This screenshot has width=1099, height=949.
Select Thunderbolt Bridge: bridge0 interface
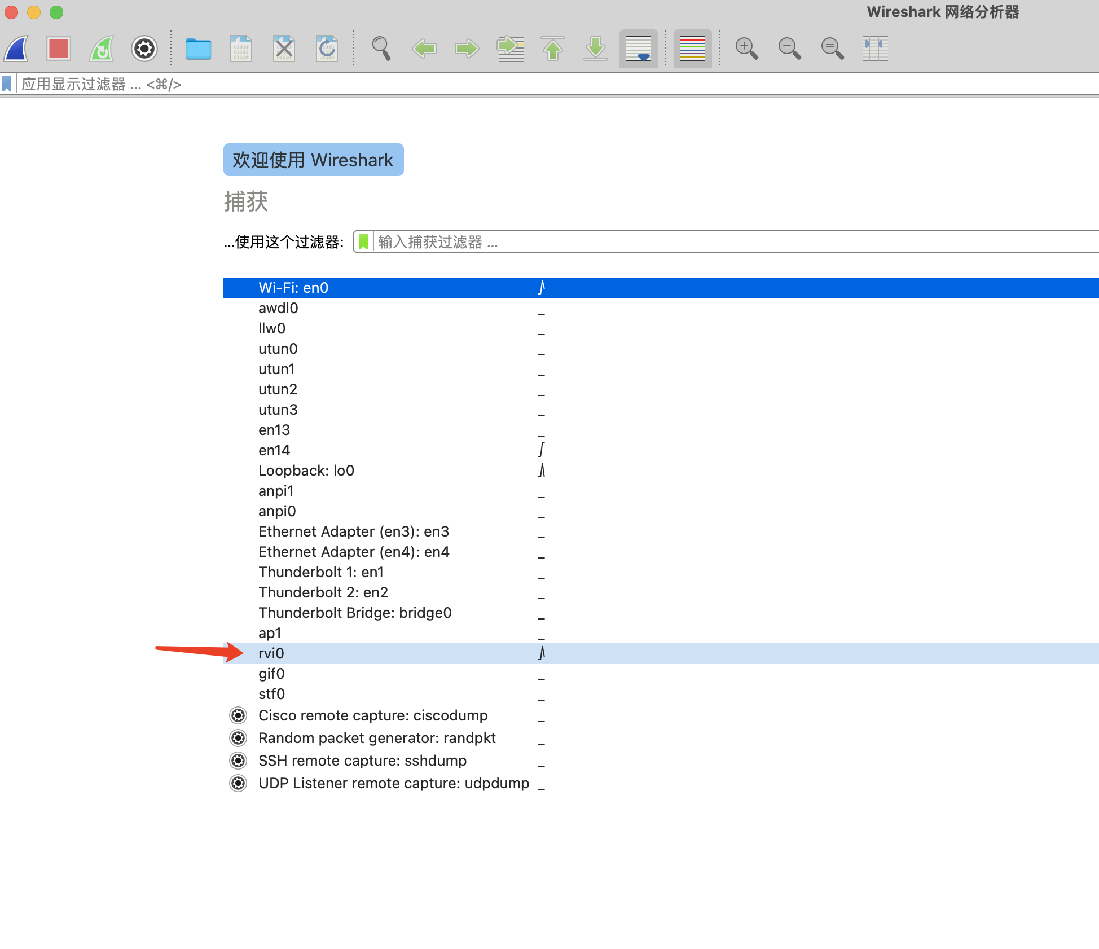coord(661,613)
